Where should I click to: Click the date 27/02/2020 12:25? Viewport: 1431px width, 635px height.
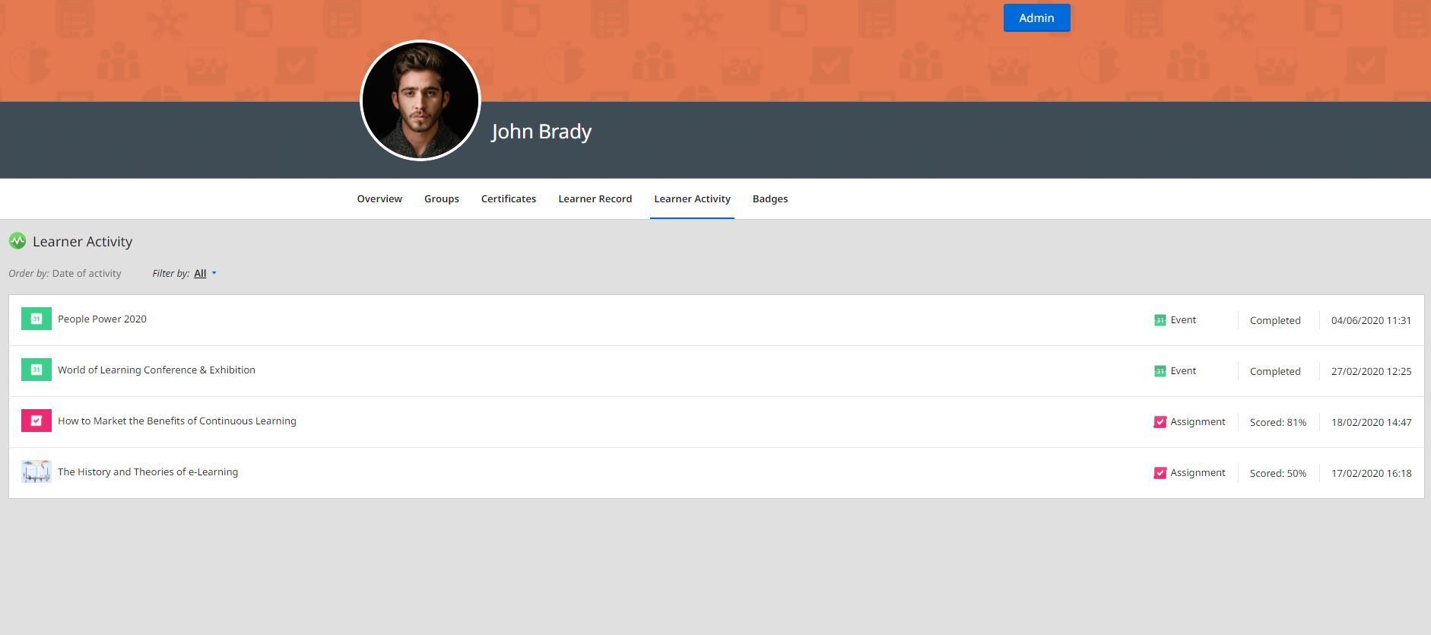coord(1371,371)
